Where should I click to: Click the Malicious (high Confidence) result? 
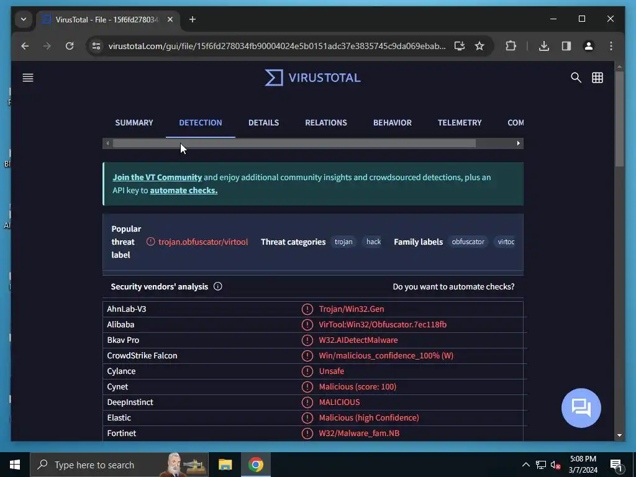(x=369, y=417)
